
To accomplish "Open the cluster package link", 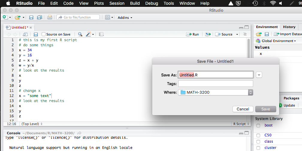I will 270,147.
